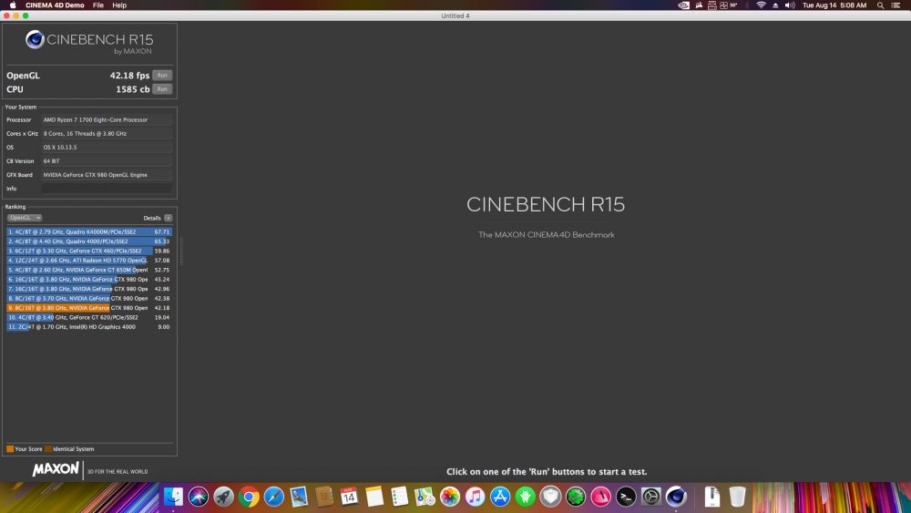Screen dimensions: 911x513
Task: Click the CB Version 64 BIT field
Action: [x=107, y=161]
